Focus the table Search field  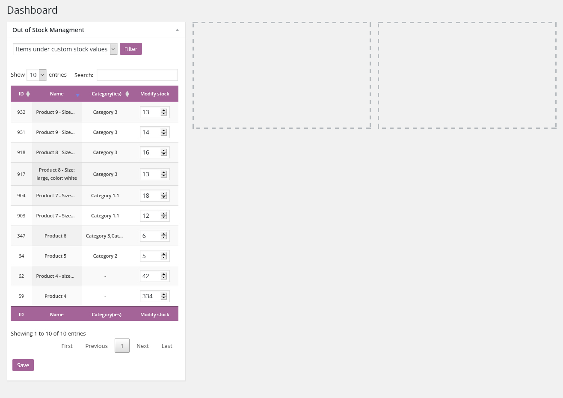(137, 75)
